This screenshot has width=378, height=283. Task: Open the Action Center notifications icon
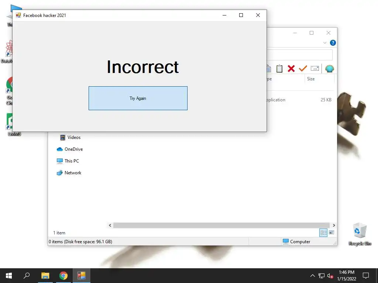coord(366,276)
